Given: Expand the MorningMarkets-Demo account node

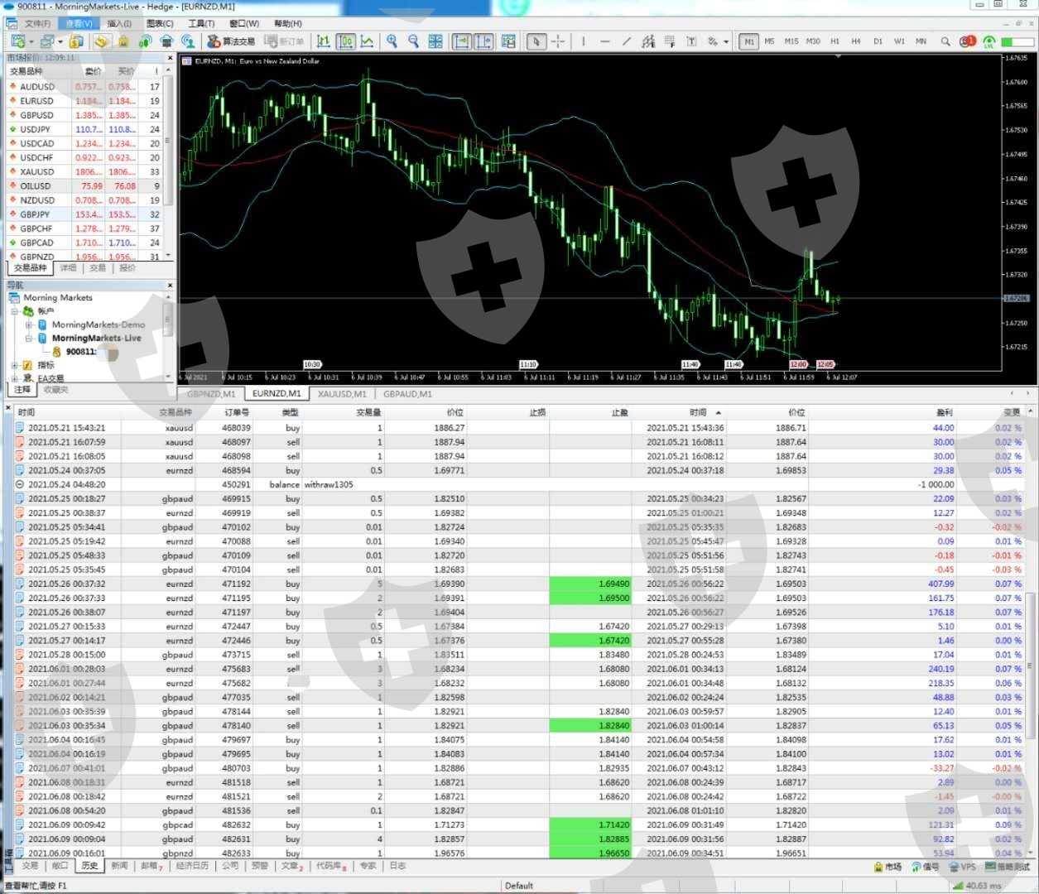Looking at the screenshot, I should (x=29, y=324).
